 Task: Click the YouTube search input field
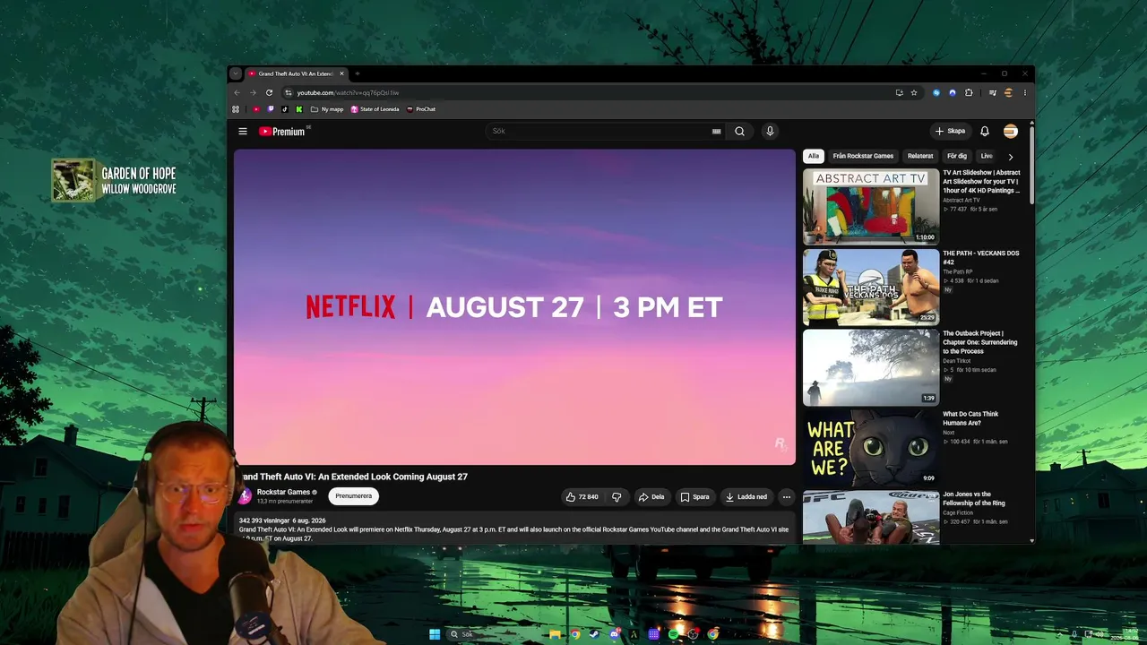[605, 132]
